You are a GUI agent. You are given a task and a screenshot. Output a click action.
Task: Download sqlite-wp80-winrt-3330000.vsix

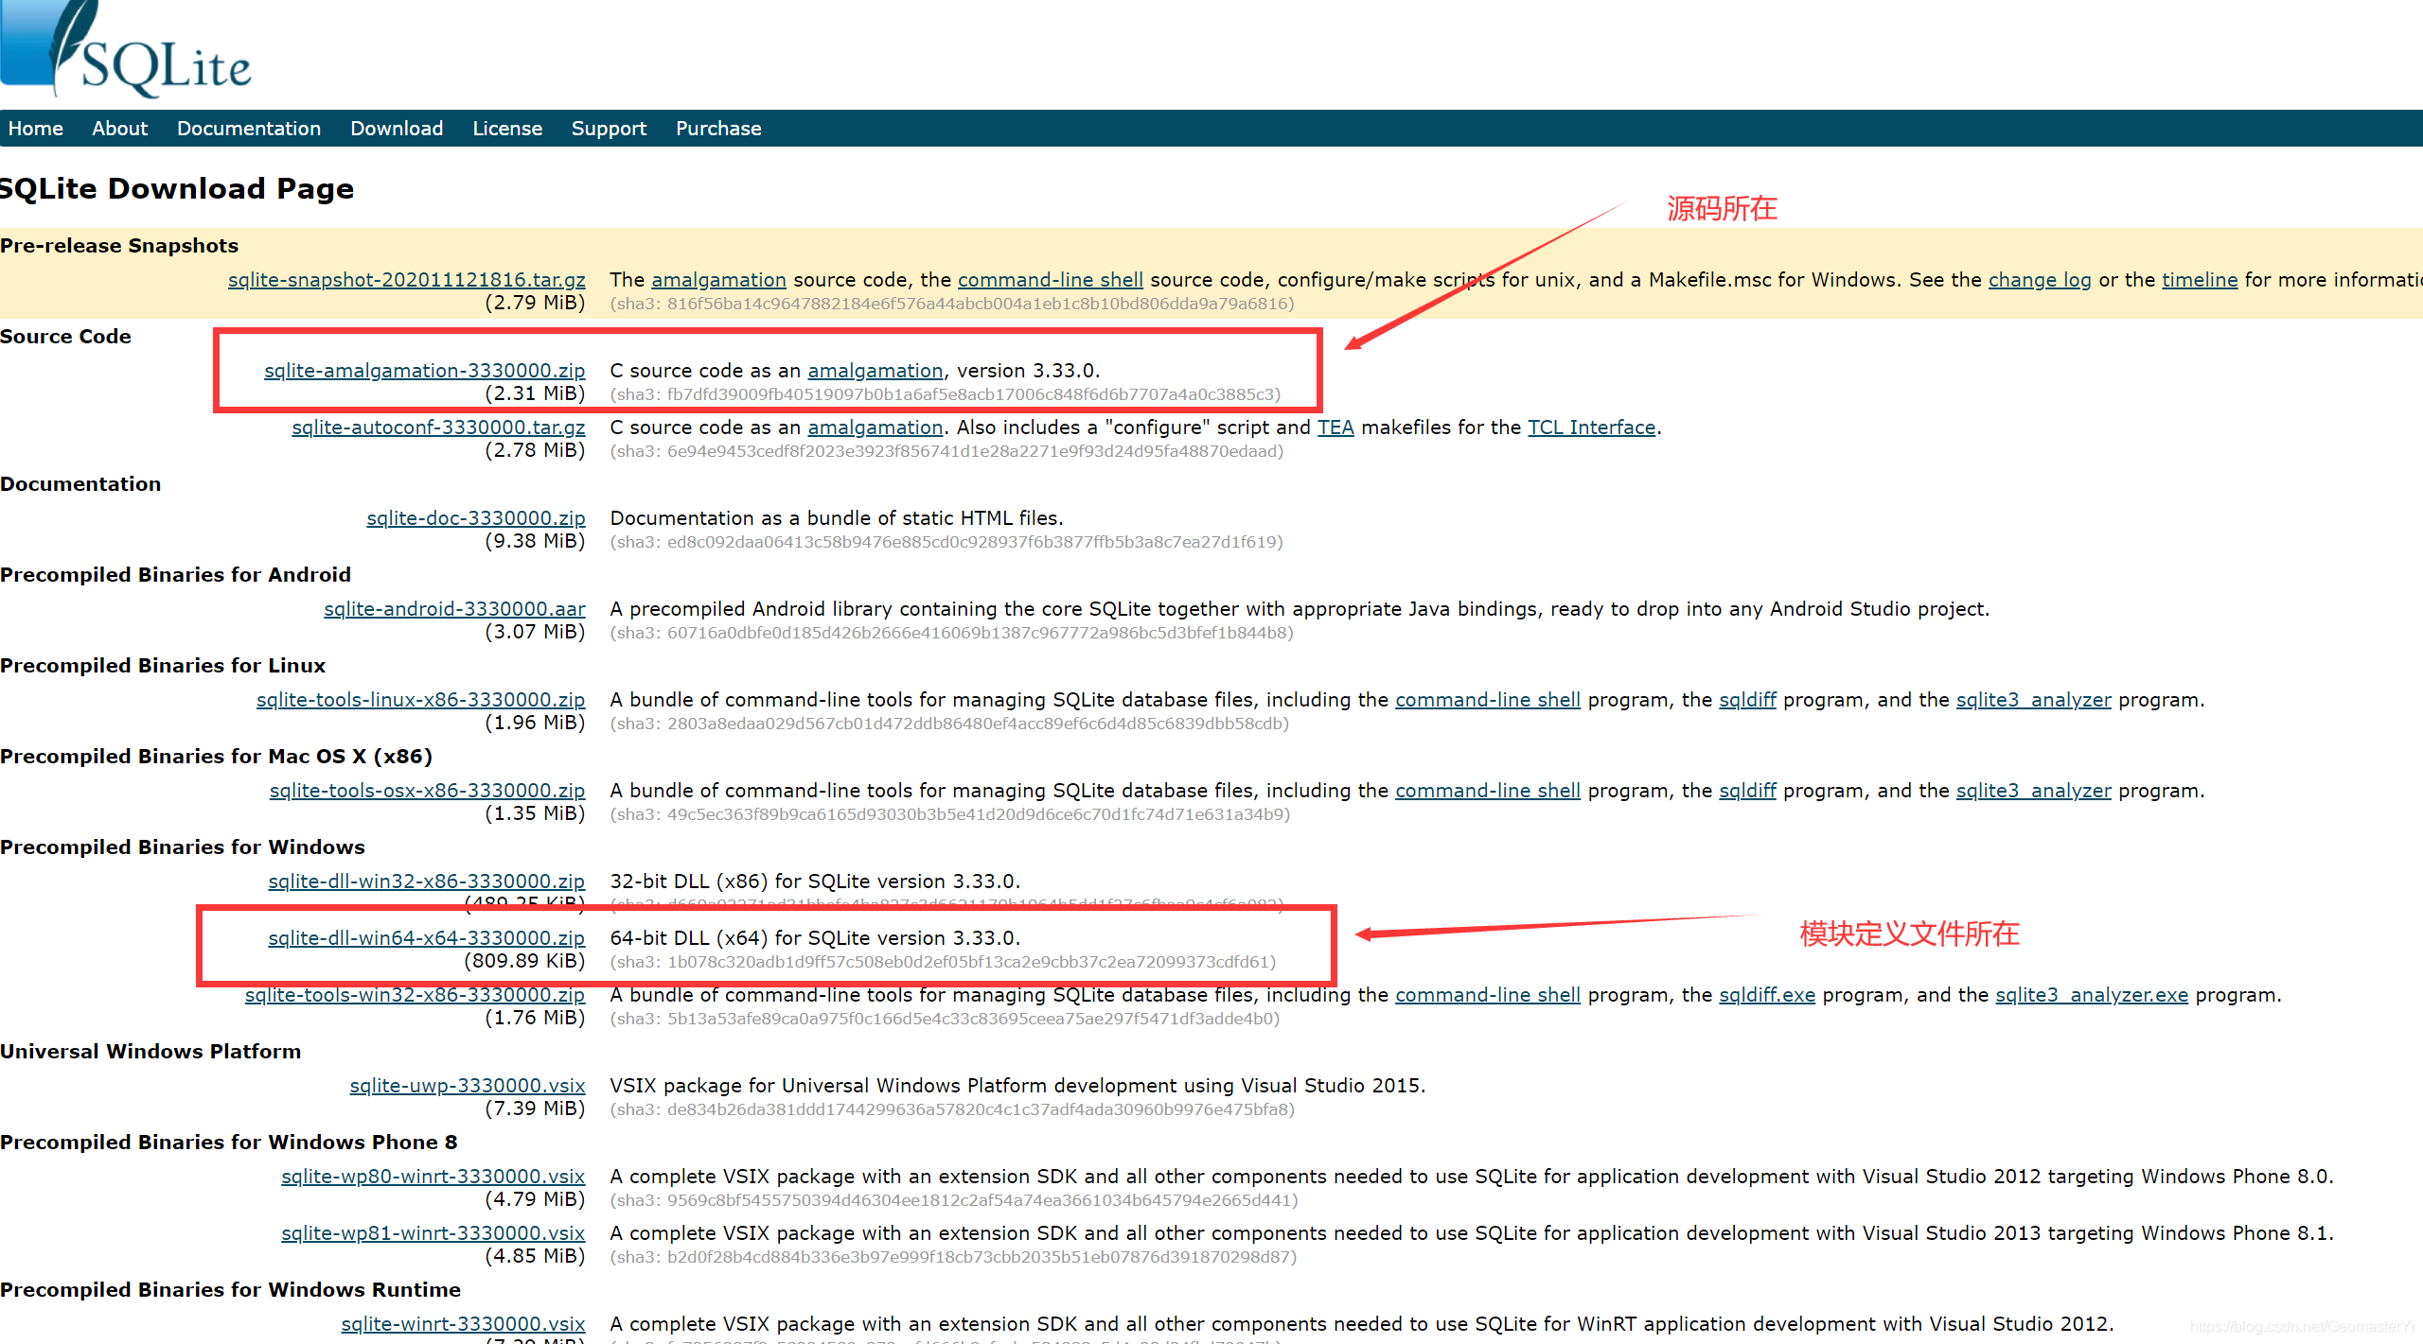click(433, 1177)
